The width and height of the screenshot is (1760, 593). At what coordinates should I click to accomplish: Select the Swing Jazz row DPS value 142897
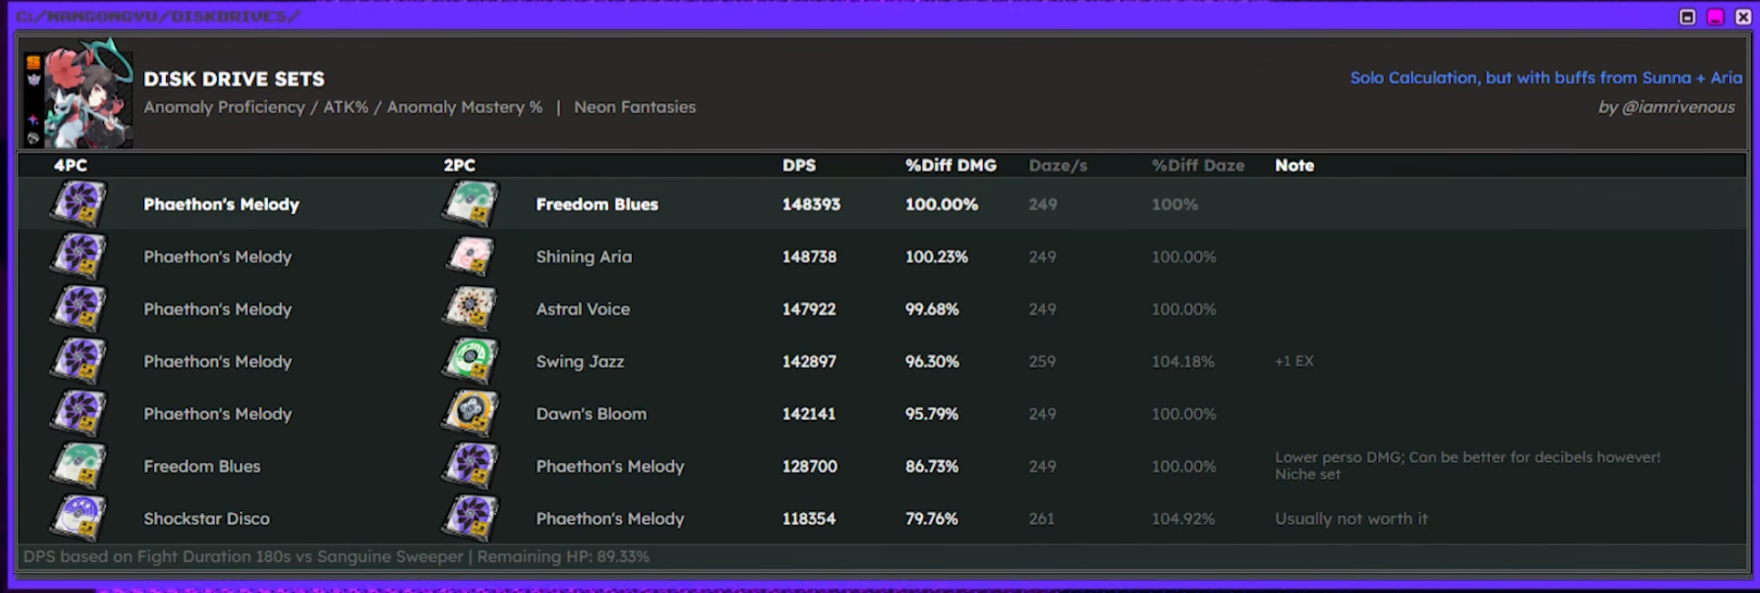click(x=809, y=361)
